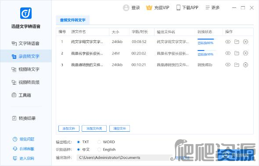This screenshot has width=259, height=166.
Task: Preview file 3 with its eye icon
Action: pyautogui.click(x=228, y=65)
